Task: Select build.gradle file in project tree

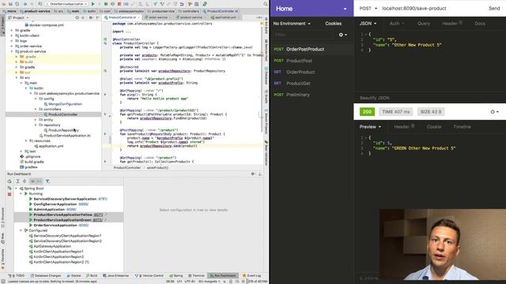Action: (32, 162)
